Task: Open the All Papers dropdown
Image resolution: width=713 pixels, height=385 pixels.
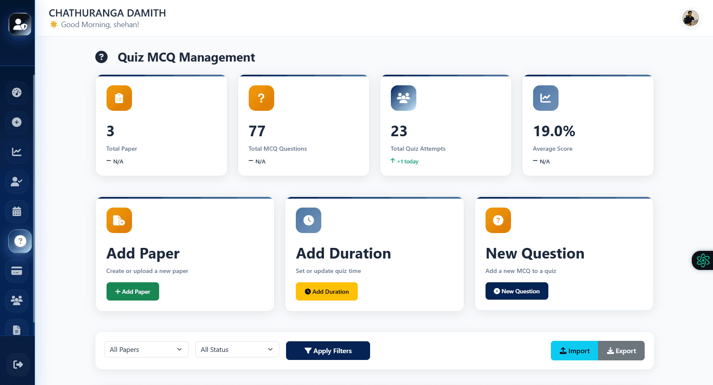Action: coord(146,349)
